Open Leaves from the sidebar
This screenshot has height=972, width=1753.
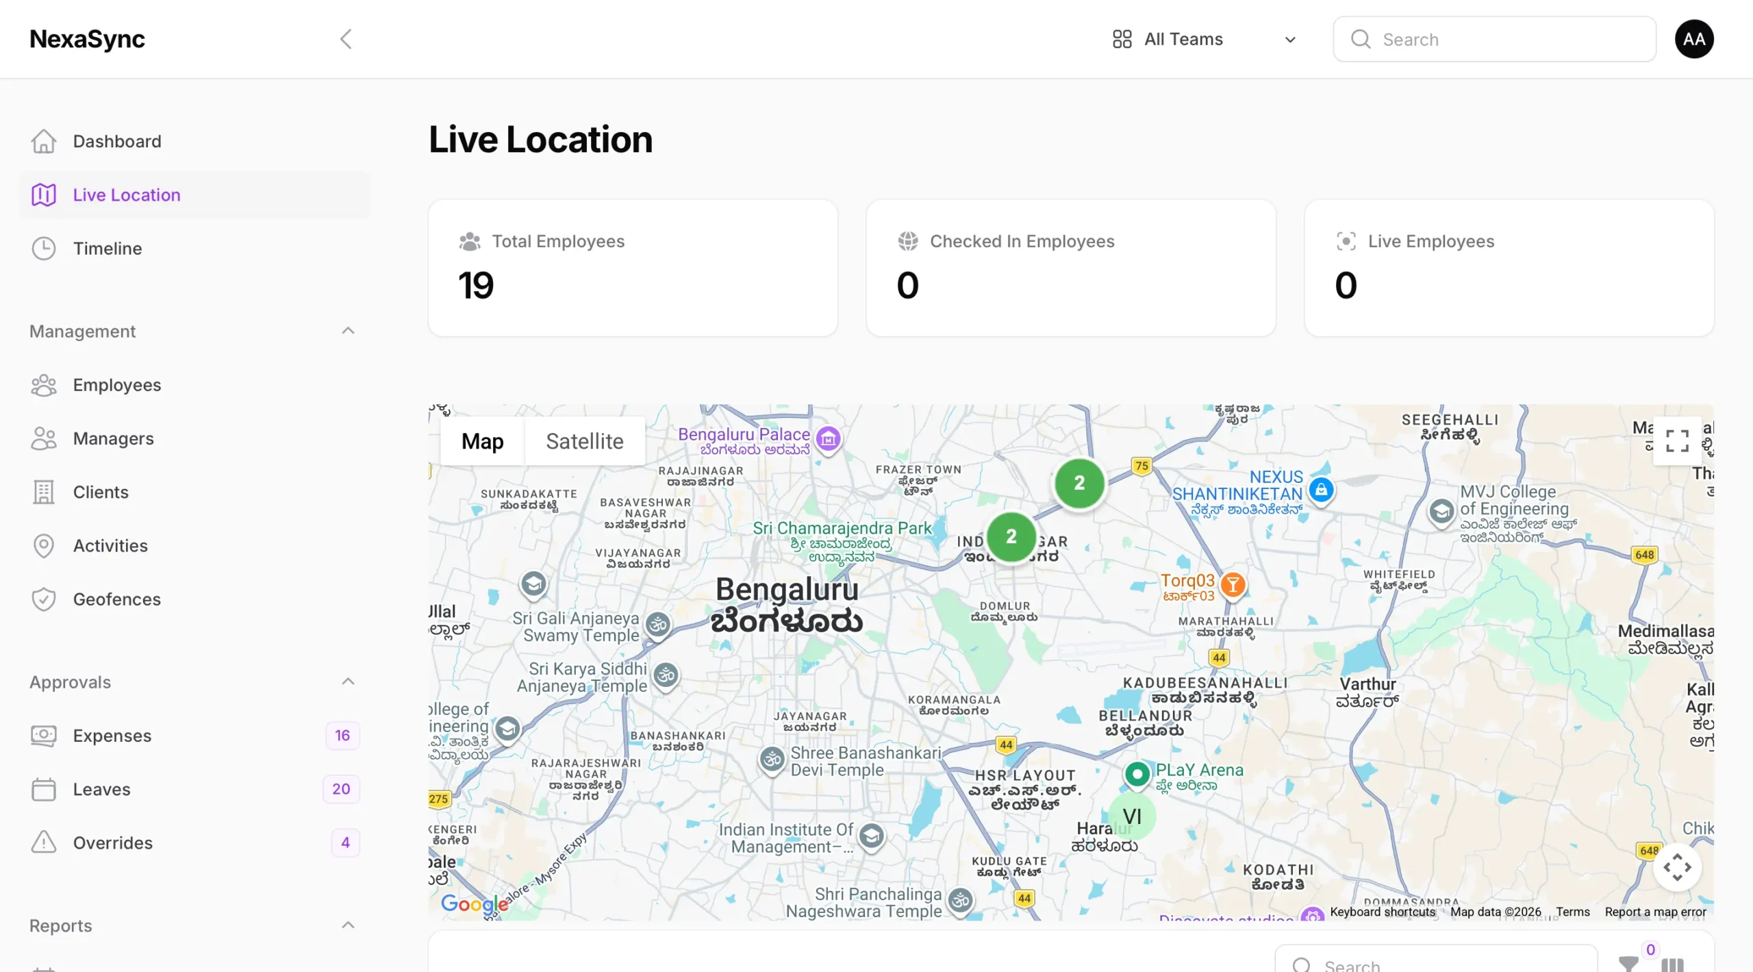[102, 788]
